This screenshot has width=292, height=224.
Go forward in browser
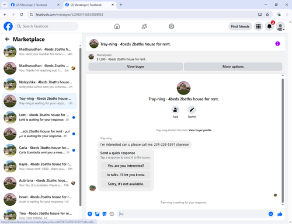click(x=13, y=15)
